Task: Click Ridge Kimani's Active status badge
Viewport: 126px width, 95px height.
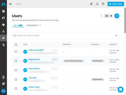Action: coord(55,60)
